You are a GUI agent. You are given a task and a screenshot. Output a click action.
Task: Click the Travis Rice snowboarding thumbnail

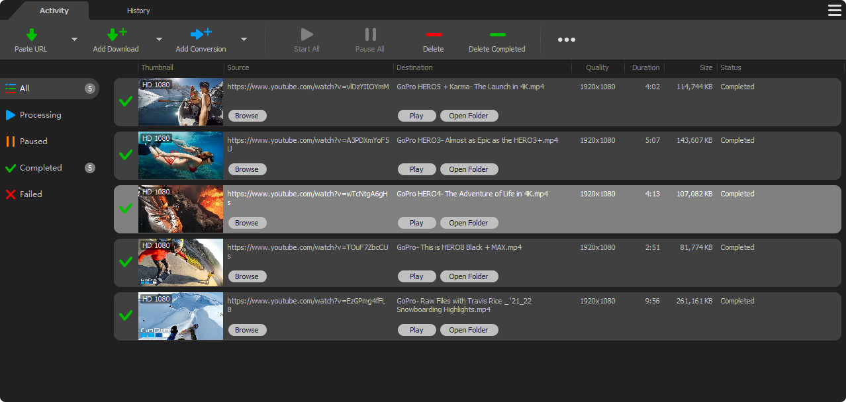[x=181, y=316]
